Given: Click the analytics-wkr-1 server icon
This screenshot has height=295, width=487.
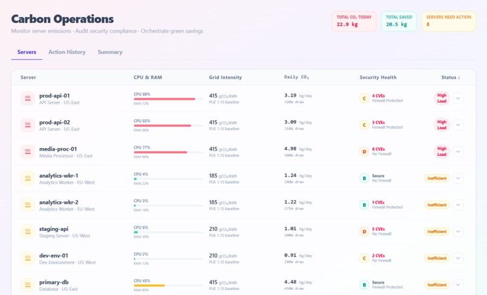Looking at the screenshot, I should 28,178.
